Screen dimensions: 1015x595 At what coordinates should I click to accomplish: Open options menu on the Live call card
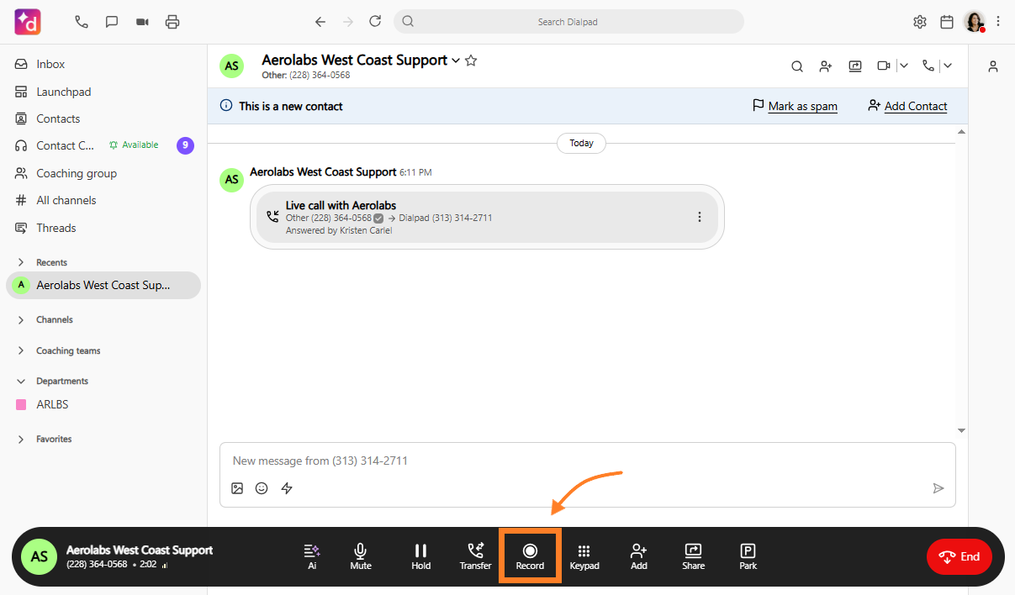pyautogui.click(x=700, y=217)
